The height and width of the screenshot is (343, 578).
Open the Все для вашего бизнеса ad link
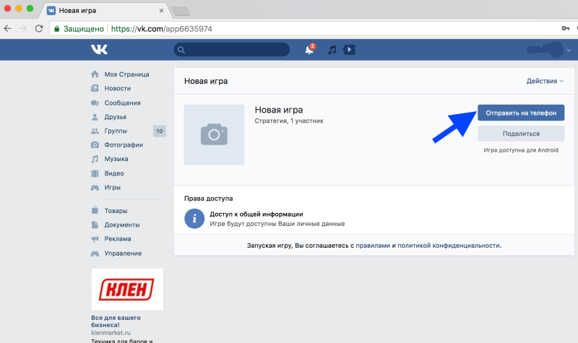(x=116, y=321)
